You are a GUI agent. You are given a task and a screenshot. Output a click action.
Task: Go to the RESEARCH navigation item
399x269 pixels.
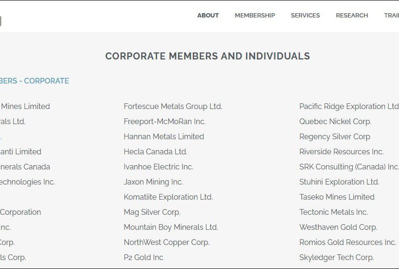[352, 16]
